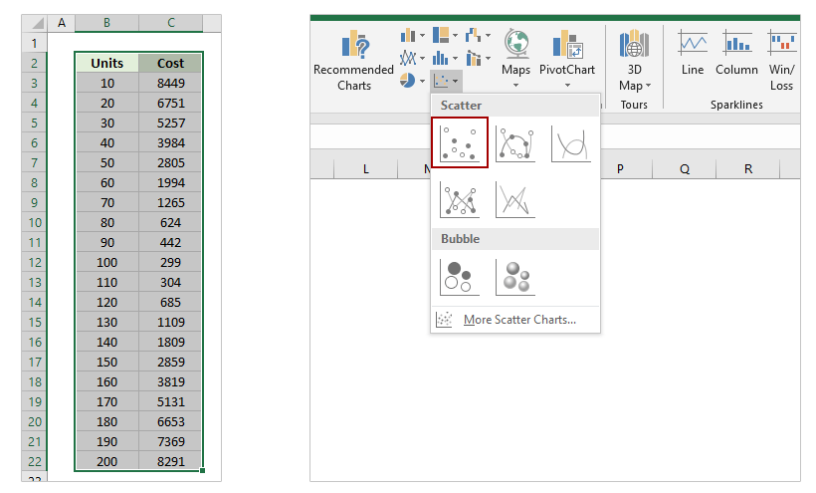This screenshot has width=816, height=493.
Task: Select Scatter with Smooth Lines and Markers
Action: pos(515,143)
